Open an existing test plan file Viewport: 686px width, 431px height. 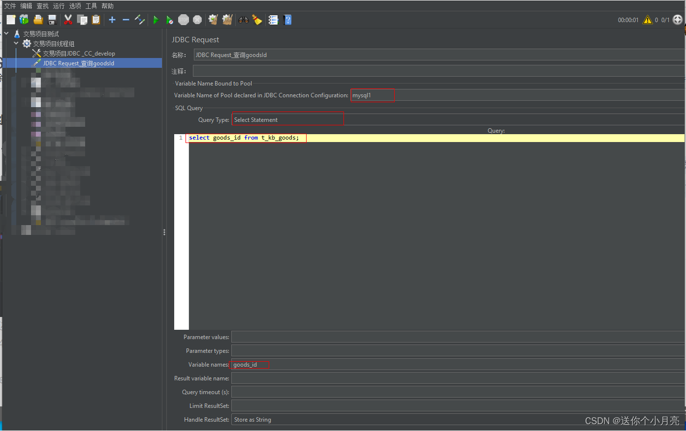[x=38, y=20]
